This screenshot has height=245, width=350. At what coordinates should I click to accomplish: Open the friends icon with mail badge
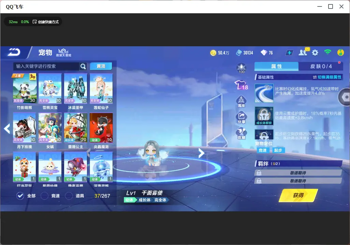pos(304,52)
